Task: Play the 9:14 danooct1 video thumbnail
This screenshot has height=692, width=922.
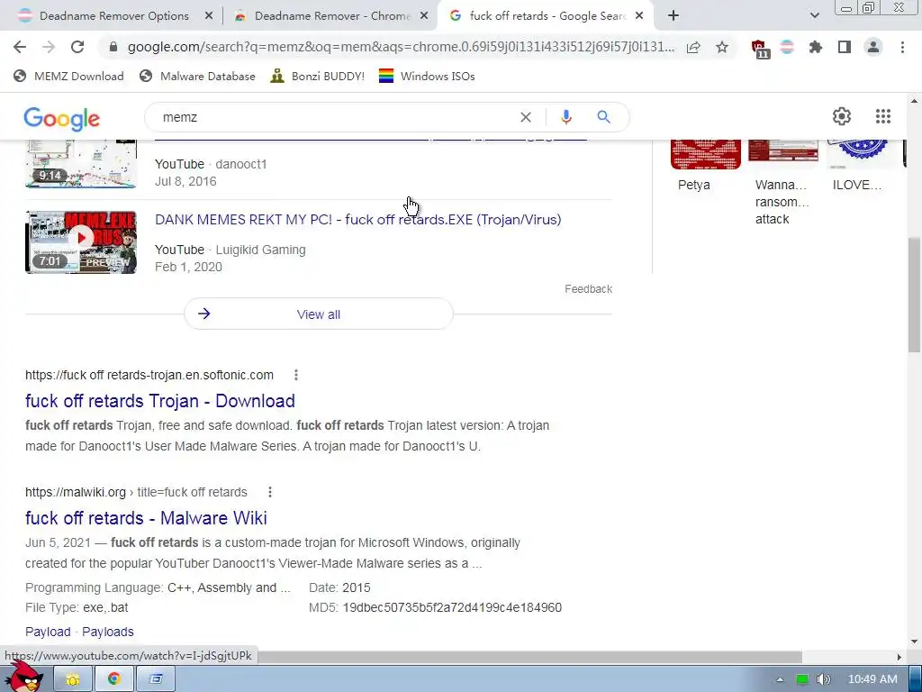Action: [x=80, y=164]
